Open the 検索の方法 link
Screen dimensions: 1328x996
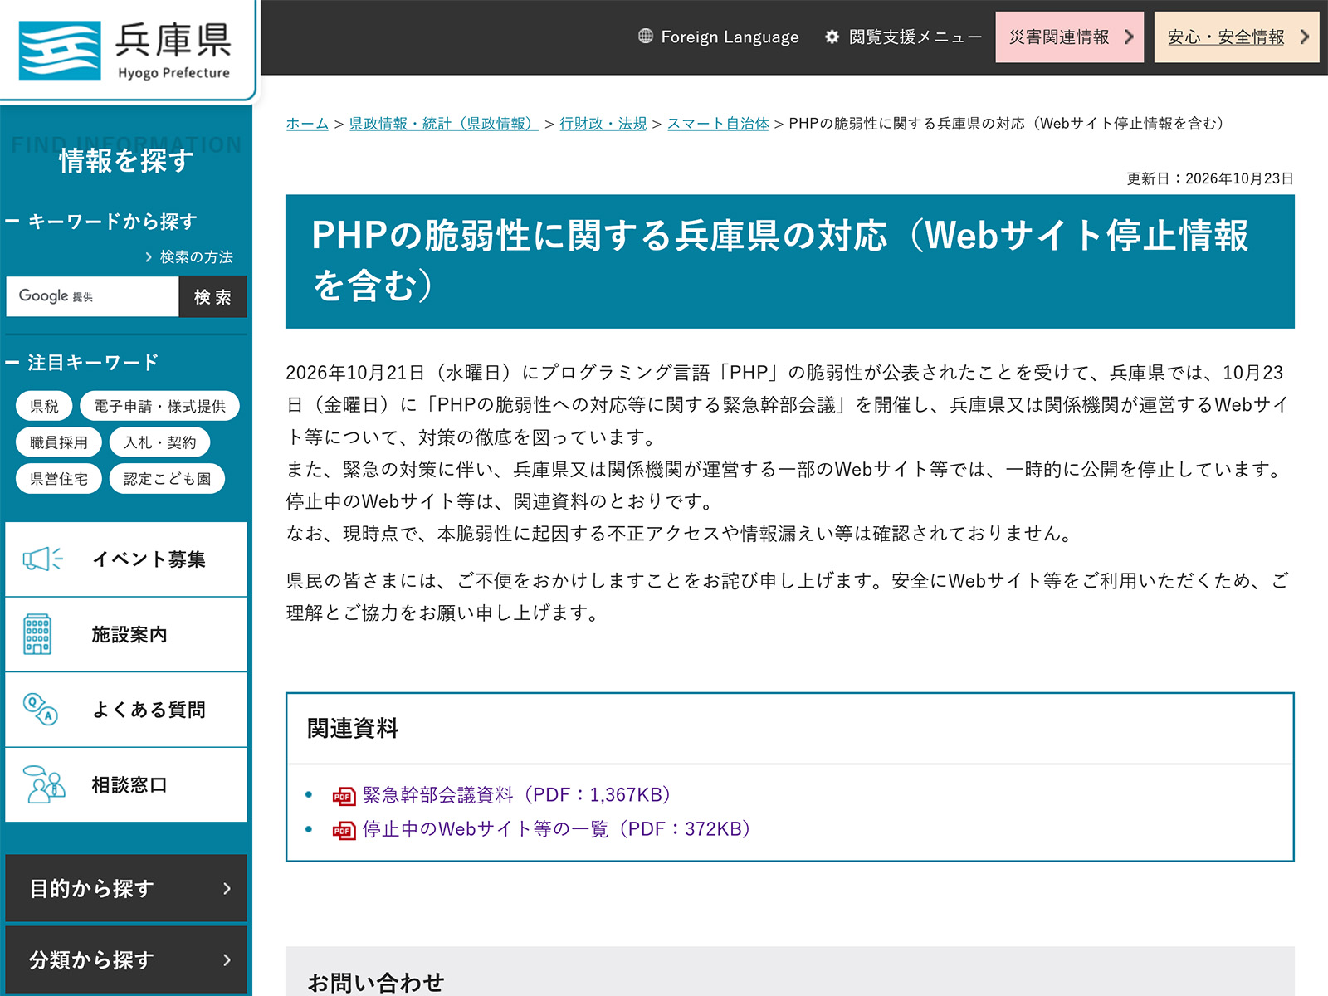[189, 257]
